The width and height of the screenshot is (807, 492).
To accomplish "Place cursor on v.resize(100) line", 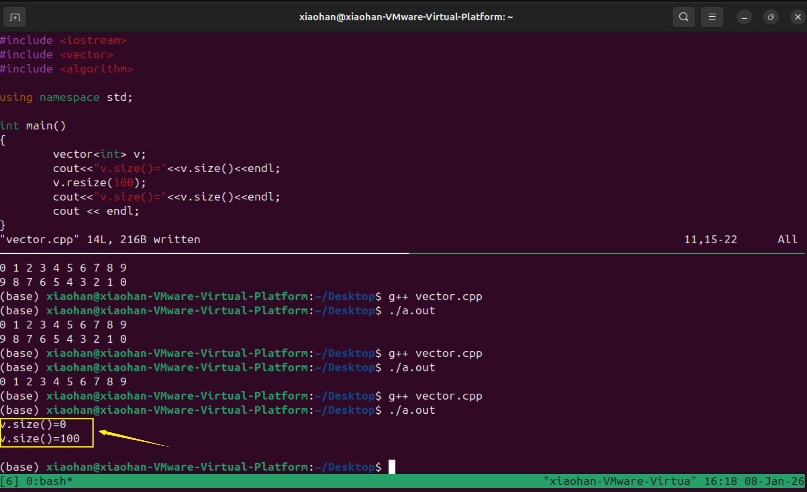I will coord(99,183).
